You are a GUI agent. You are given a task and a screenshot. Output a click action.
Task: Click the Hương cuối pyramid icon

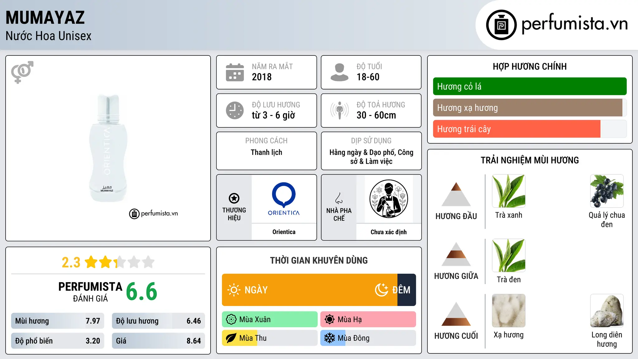[x=456, y=314]
